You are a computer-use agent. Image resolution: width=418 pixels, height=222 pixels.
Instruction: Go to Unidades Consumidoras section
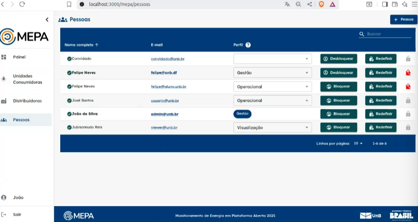click(27, 79)
